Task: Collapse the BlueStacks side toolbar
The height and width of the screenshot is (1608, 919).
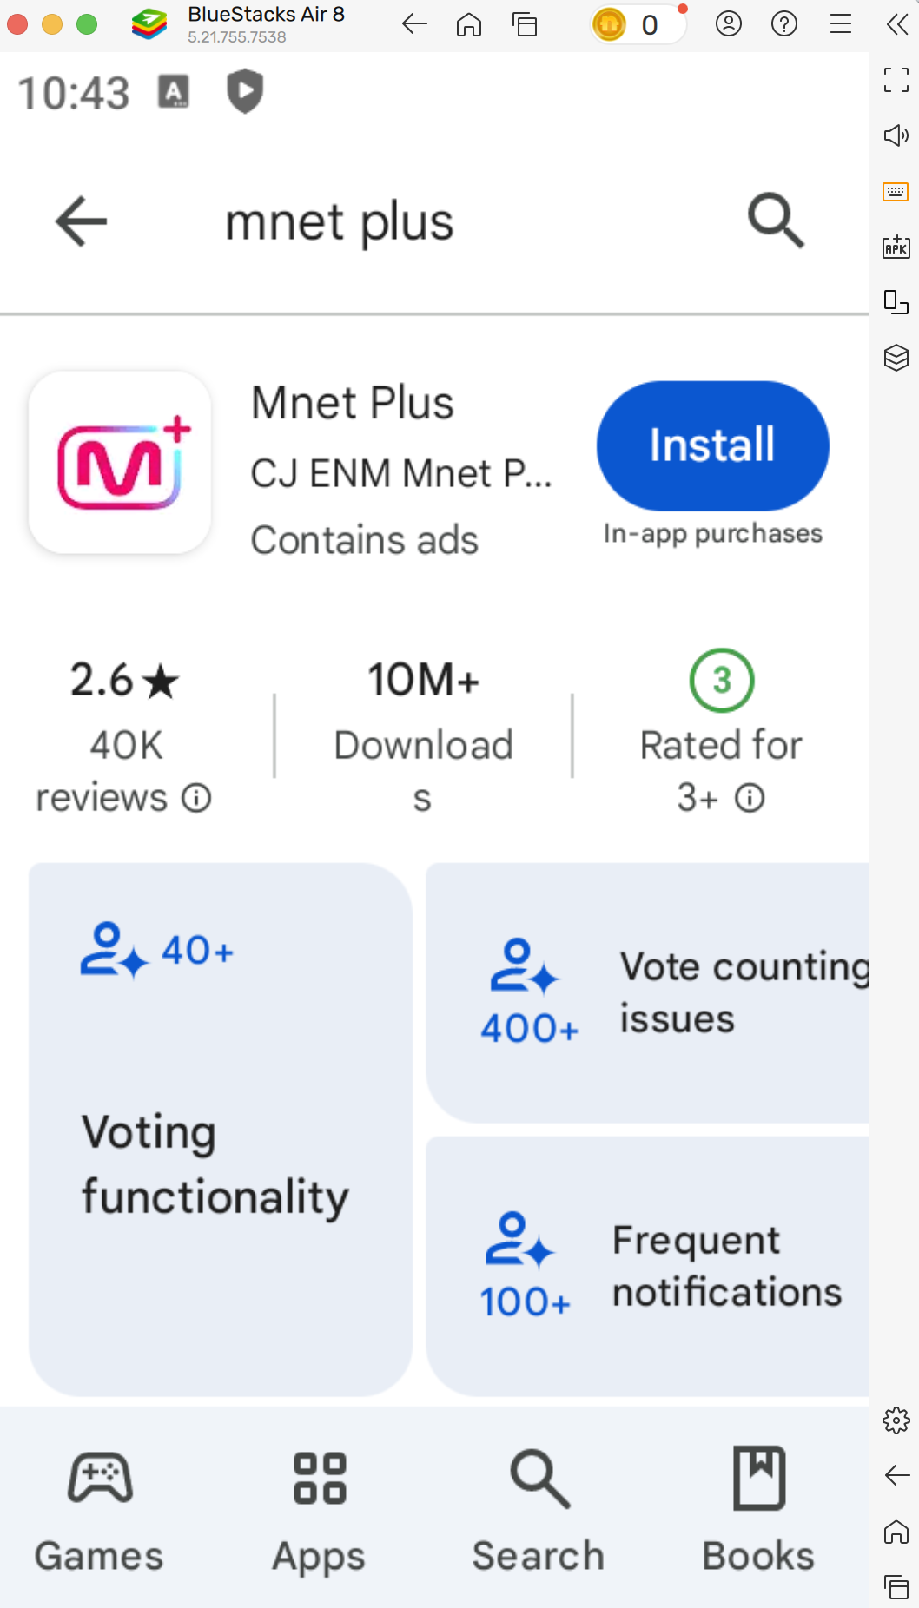Action: (x=897, y=24)
